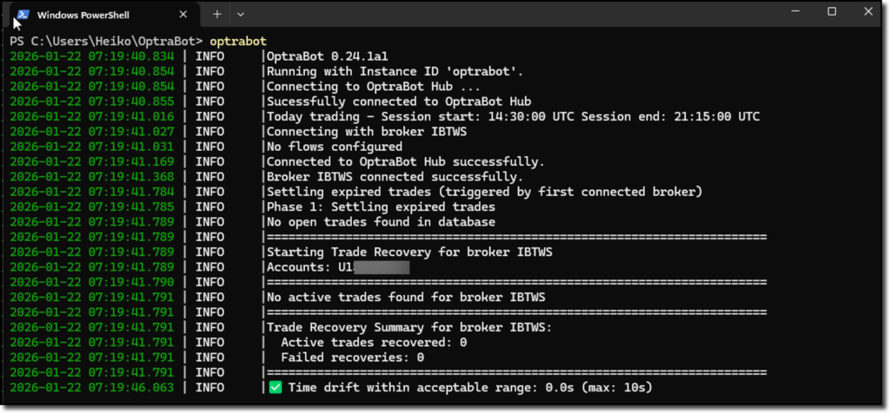Image resolution: width=890 pixels, height=413 pixels.
Task: Expand the new tab profile dropdown chevron
Action: click(241, 15)
